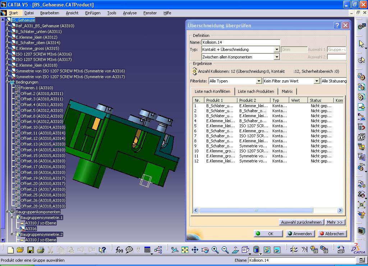The width and height of the screenshot is (368, 266).
Task: Click the results list horizontal scrollbar thumb
Action: pyautogui.click(x=256, y=210)
